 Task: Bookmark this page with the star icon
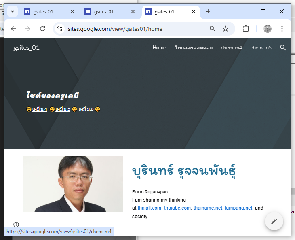click(x=225, y=29)
